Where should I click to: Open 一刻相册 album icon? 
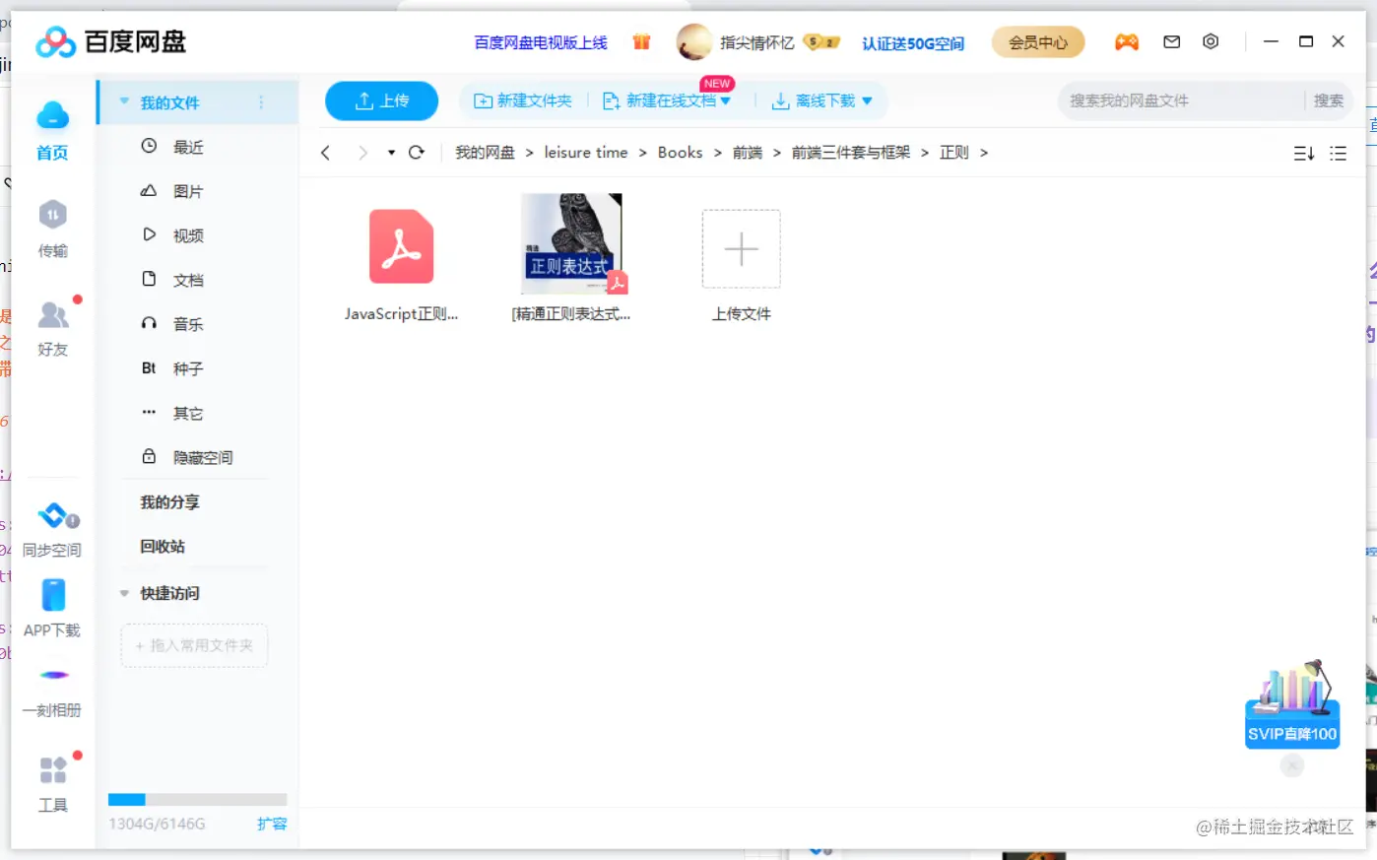pyautogui.click(x=53, y=675)
